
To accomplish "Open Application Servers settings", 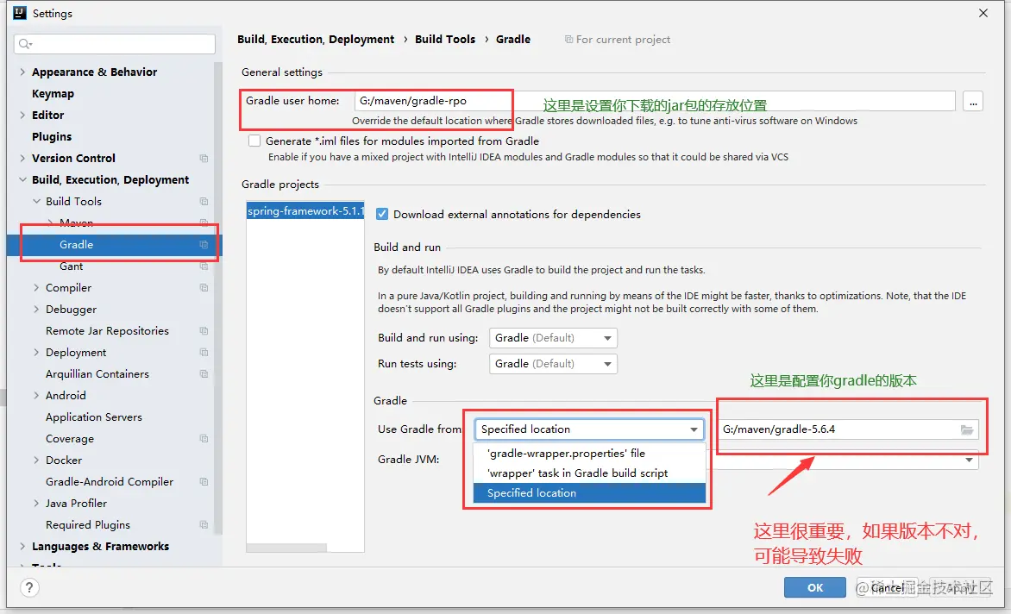I will (x=93, y=417).
